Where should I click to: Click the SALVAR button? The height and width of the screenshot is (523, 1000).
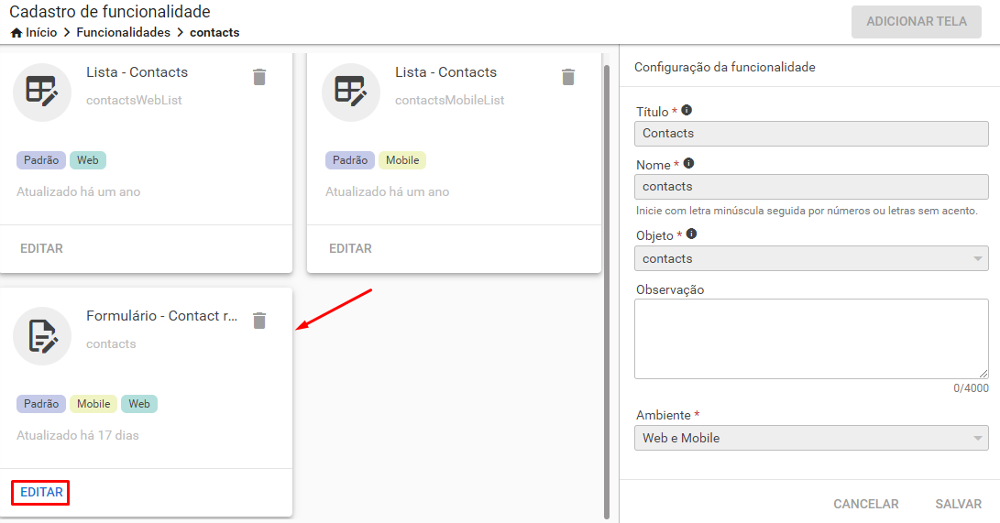[x=958, y=504]
